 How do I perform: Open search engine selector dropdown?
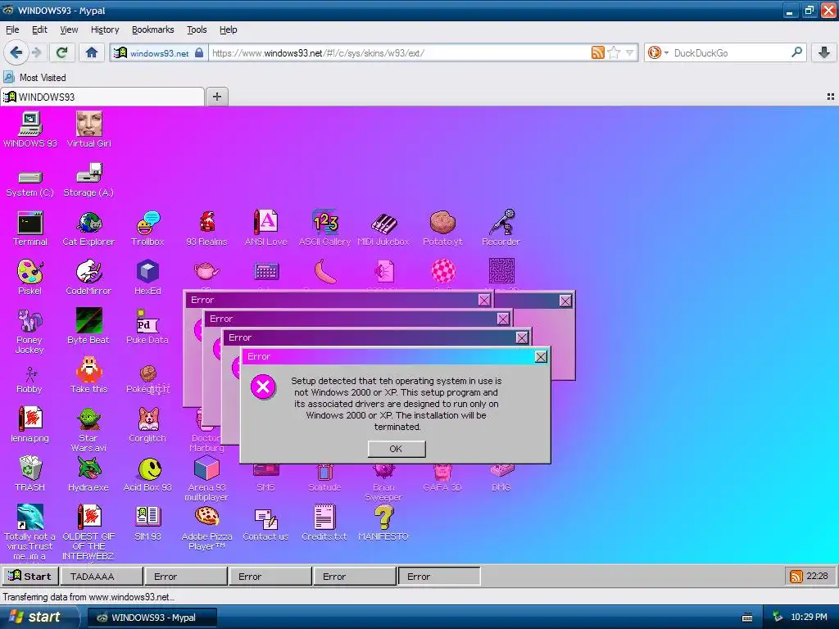[658, 52]
